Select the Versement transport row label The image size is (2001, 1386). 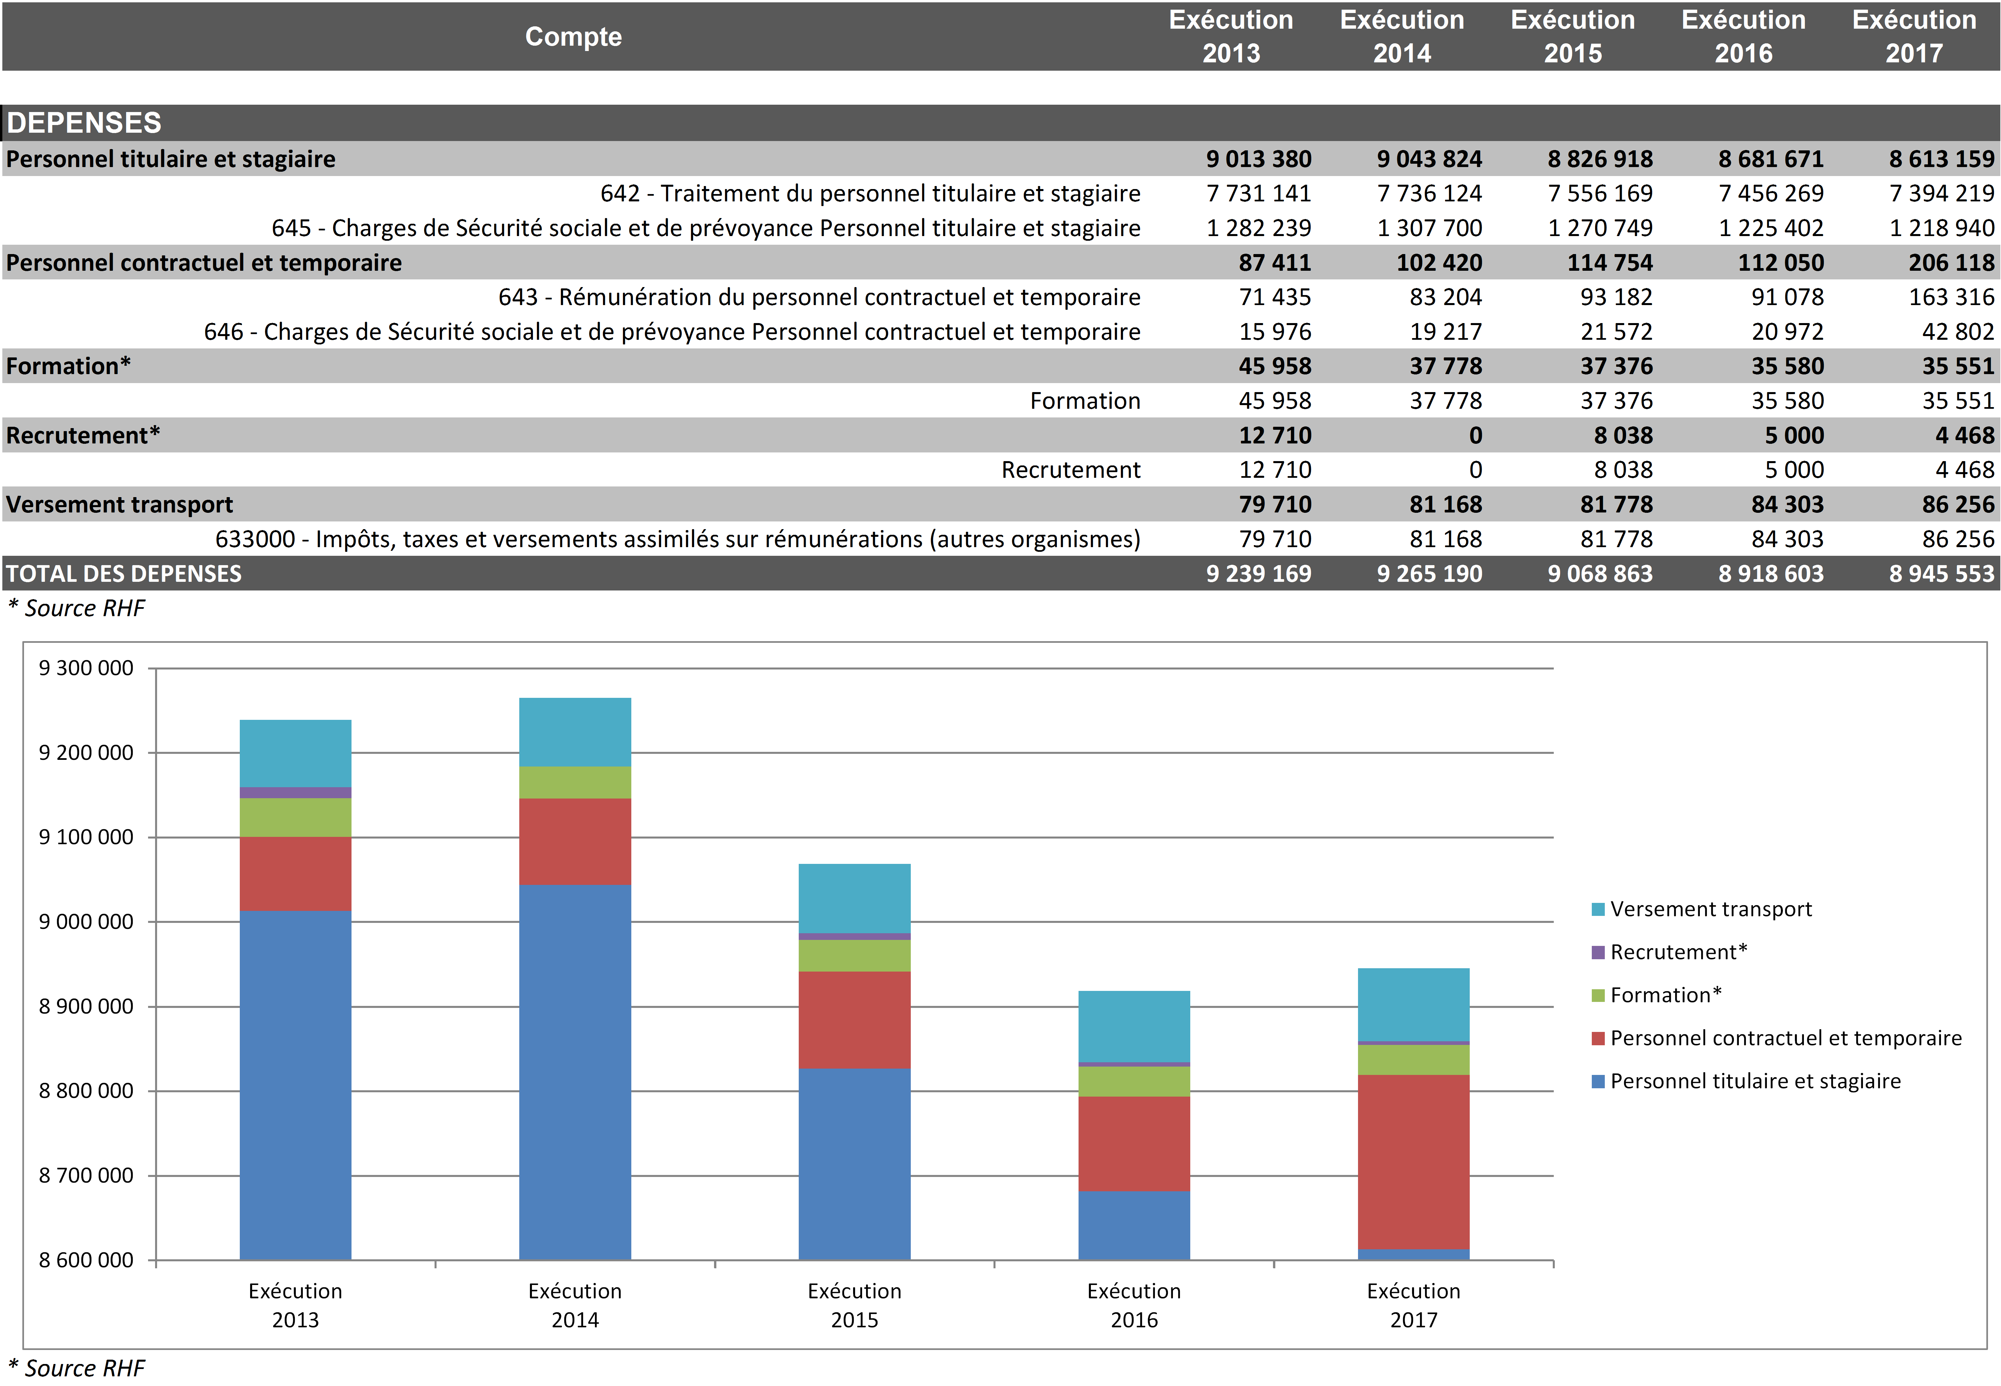point(120,504)
